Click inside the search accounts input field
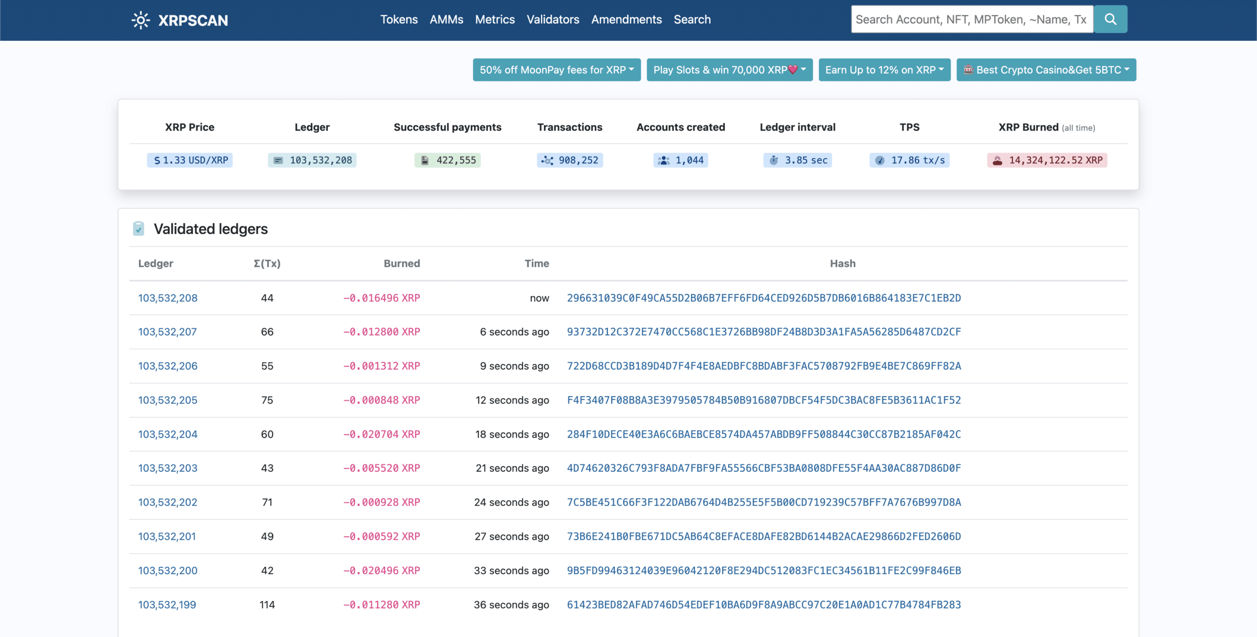Screen dimensions: 1257x637 point(971,19)
